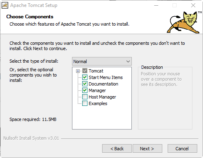The height and width of the screenshot is (158, 203).
Task: Go to next step with Next >
Action: click(x=147, y=149)
